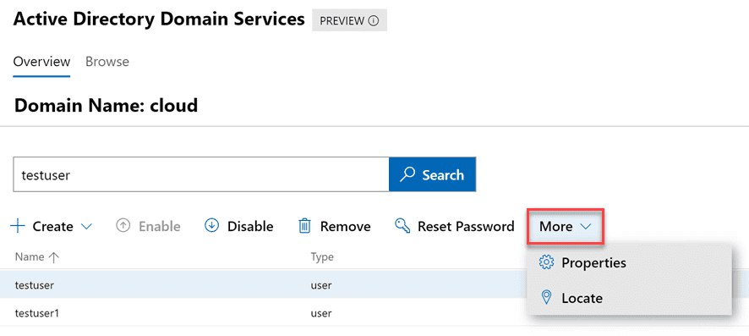The image size is (749, 336).
Task: Click the Disable down-arrow circle icon
Action: pyautogui.click(x=211, y=226)
